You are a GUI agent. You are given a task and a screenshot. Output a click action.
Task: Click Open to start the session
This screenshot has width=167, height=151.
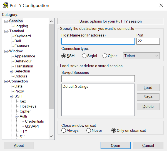coord(115,145)
